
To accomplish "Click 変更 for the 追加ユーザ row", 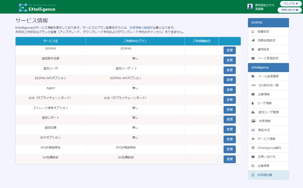I will click(229, 70).
